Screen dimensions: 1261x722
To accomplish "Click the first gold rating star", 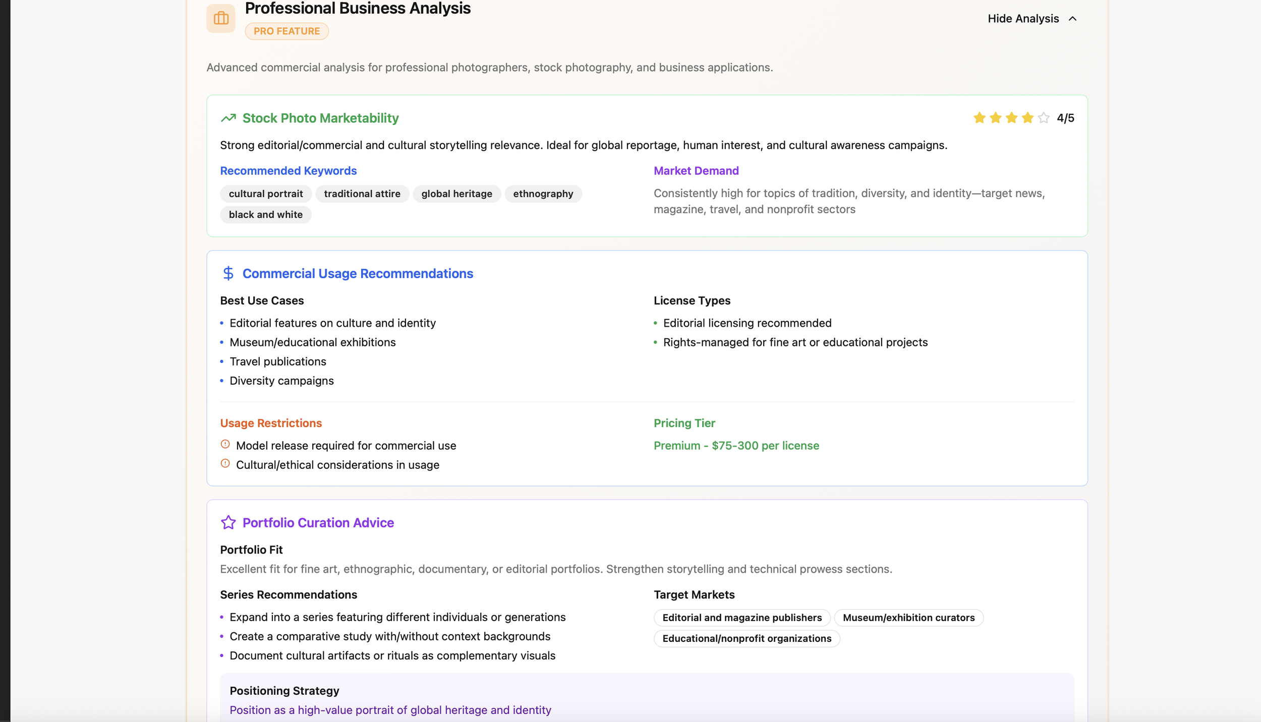I will [979, 118].
